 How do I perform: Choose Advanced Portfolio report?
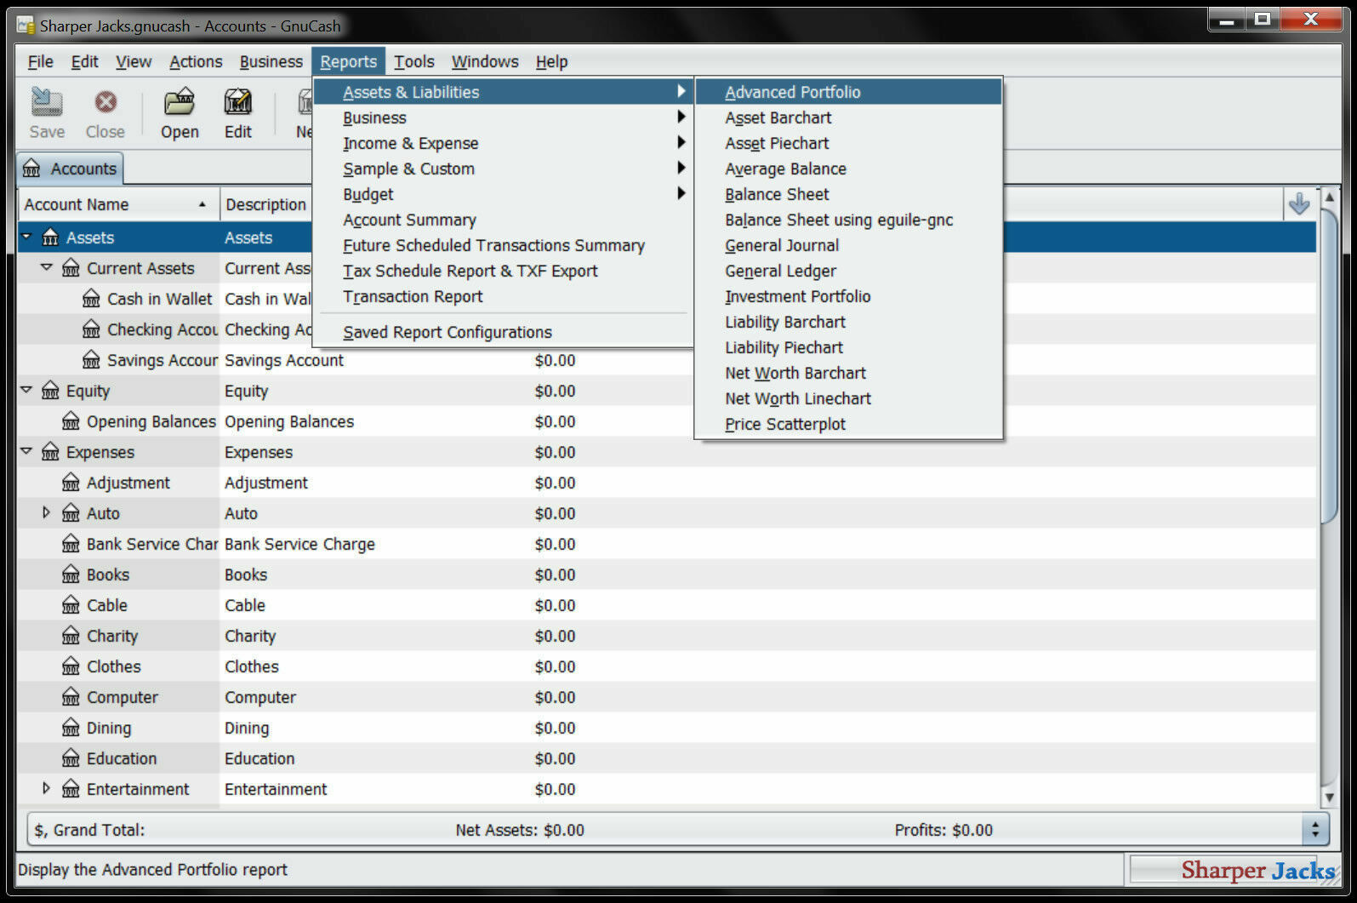pyautogui.click(x=848, y=92)
